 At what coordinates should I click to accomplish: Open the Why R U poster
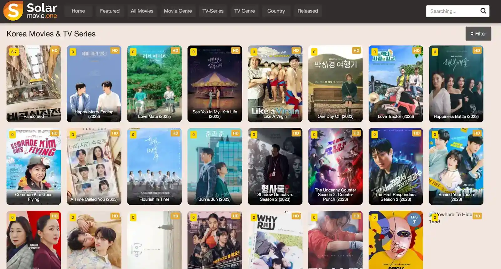click(275, 240)
